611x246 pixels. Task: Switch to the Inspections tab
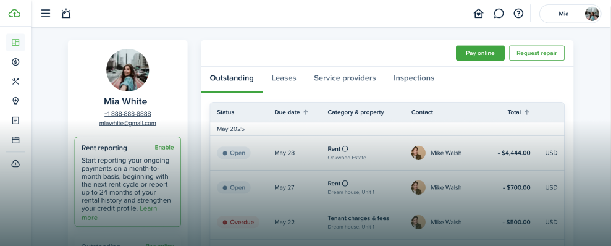point(414,78)
